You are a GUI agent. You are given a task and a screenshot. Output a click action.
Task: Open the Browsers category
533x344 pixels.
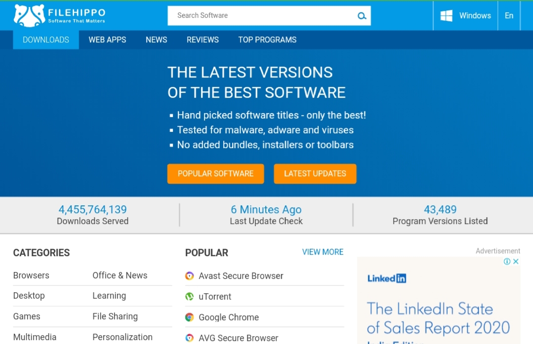(31, 275)
